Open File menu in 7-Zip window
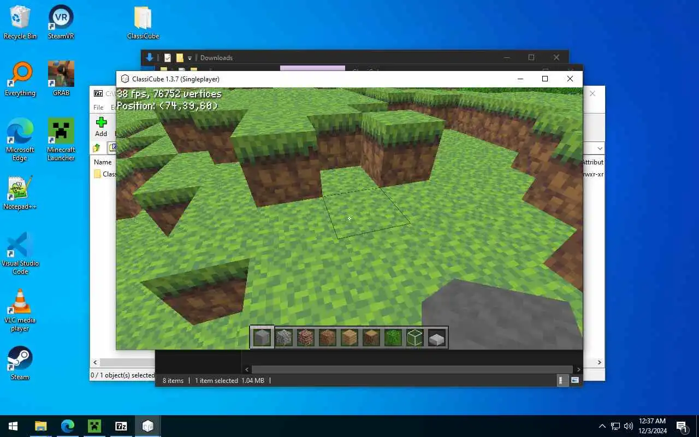 (98, 108)
